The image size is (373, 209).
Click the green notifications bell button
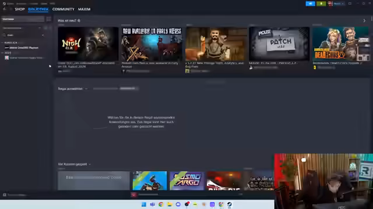pyautogui.click(x=321, y=3)
